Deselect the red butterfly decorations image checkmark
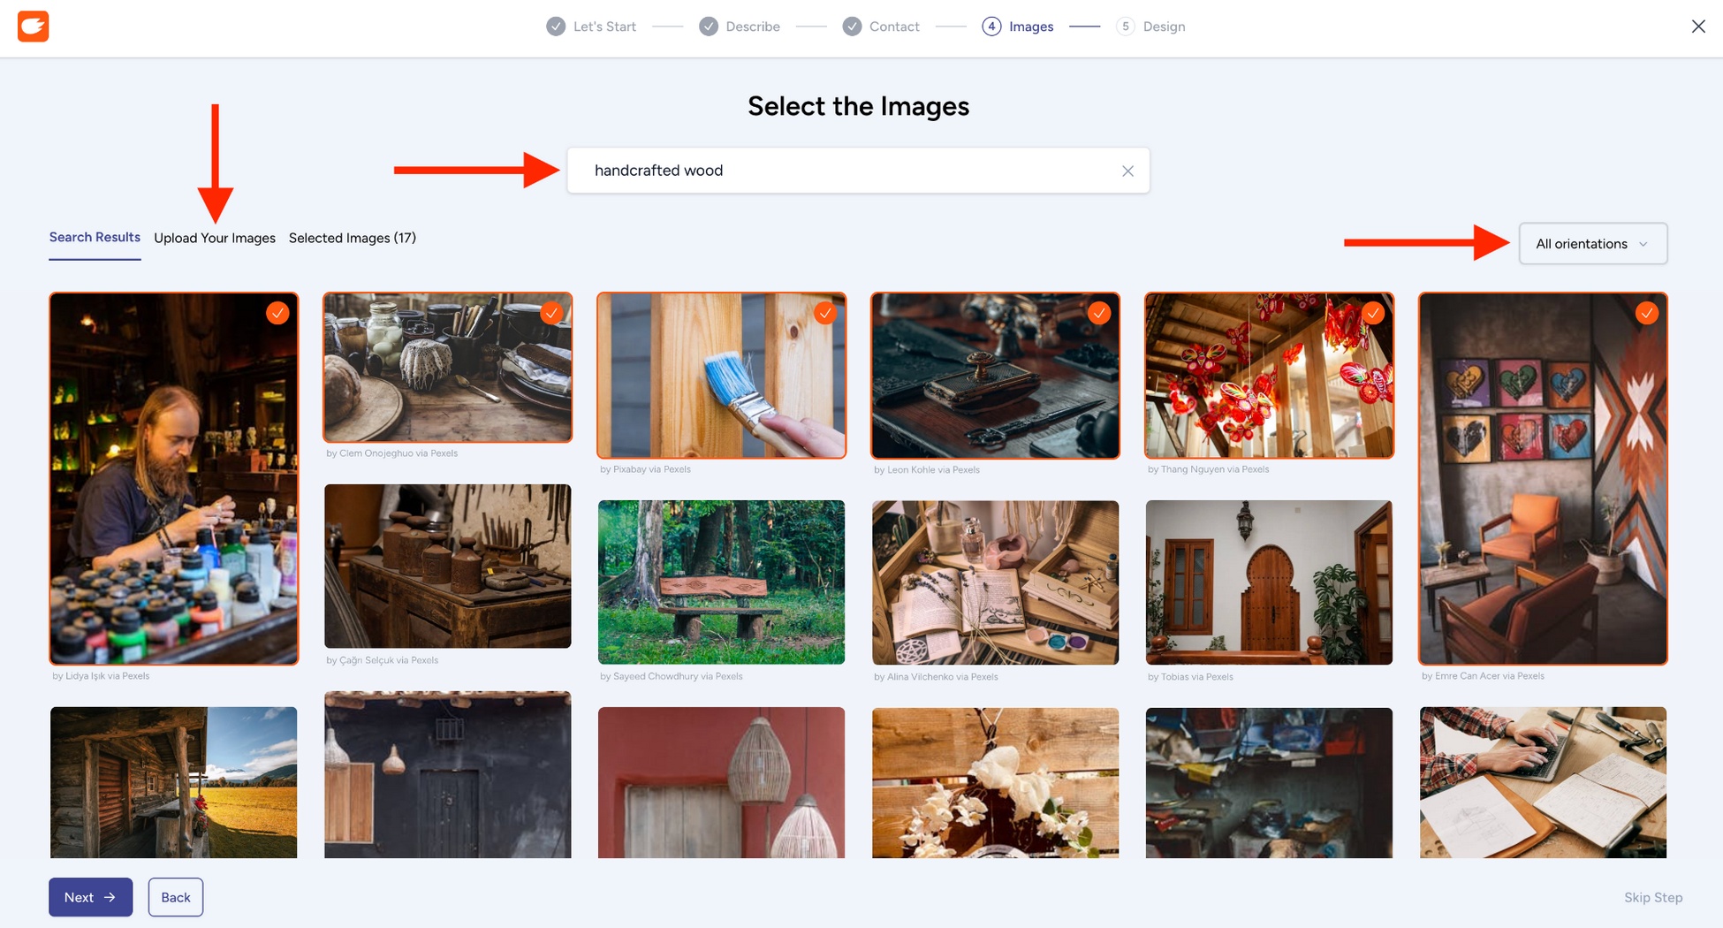Screen dimensions: 1723x928 (1373, 312)
